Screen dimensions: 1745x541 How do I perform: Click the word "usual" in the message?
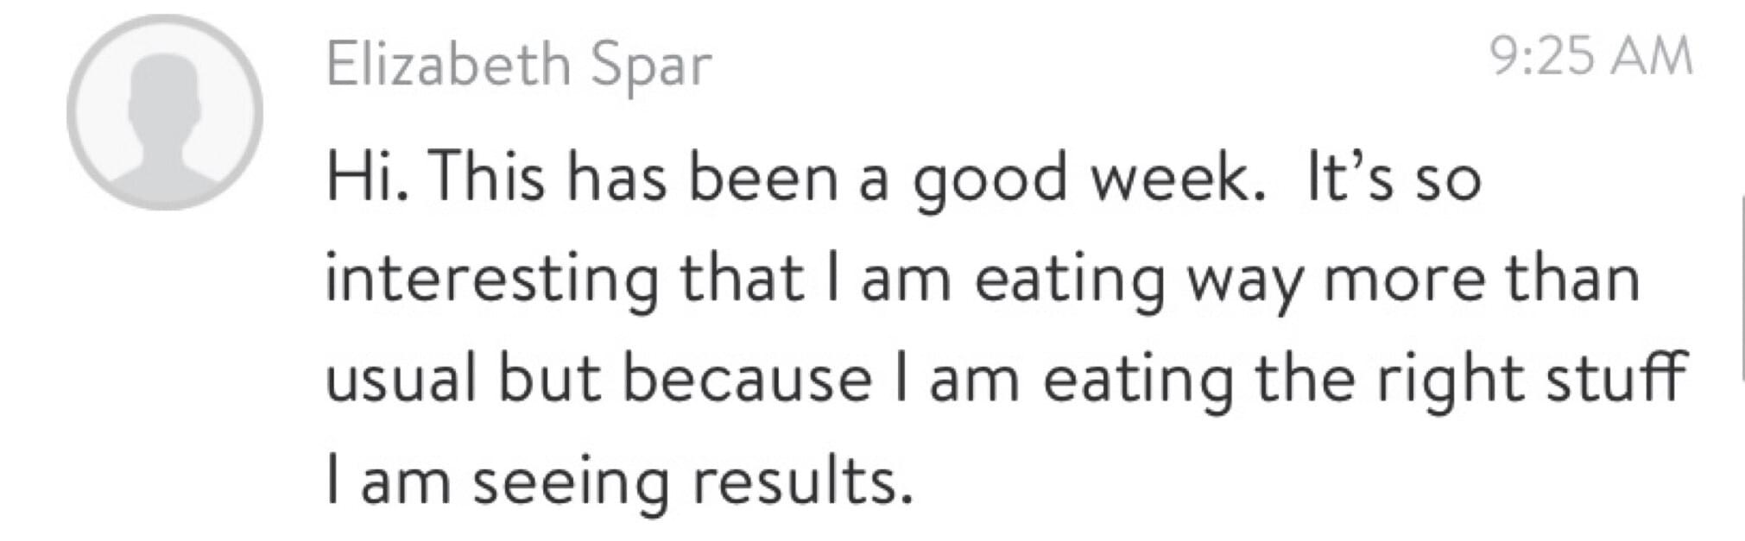[401, 381]
